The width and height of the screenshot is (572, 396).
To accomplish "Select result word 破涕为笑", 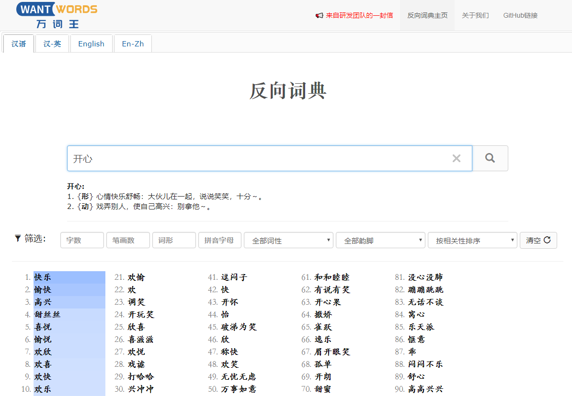I will point(239,327).
